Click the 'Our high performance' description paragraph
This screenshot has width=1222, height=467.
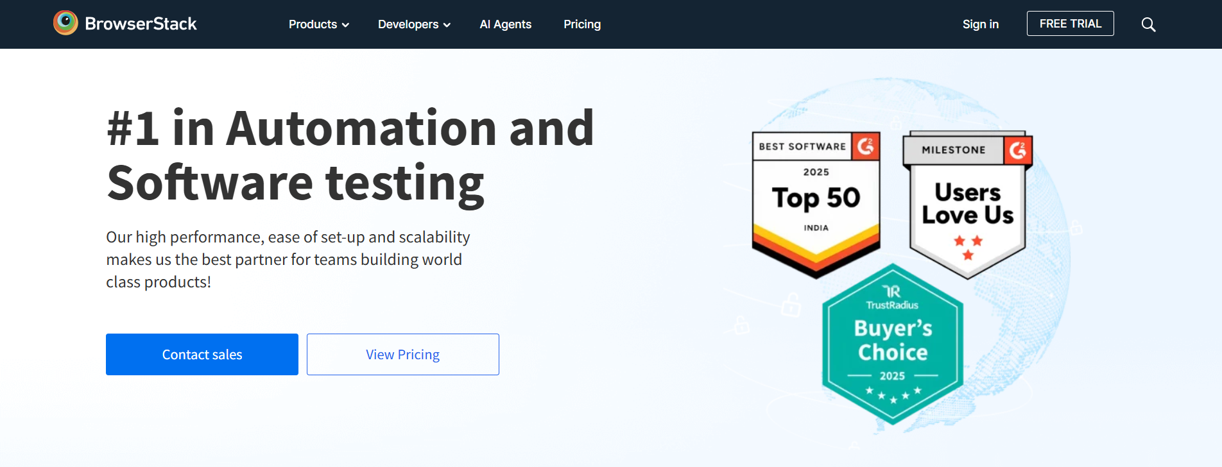pos(288,259)
